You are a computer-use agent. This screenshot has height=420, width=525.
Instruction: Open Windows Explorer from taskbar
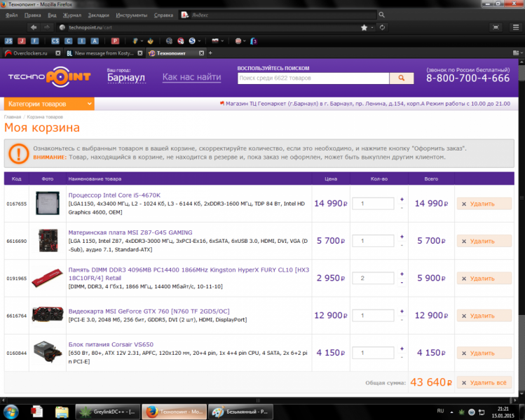pyautogui.click(x=62, y=412)
